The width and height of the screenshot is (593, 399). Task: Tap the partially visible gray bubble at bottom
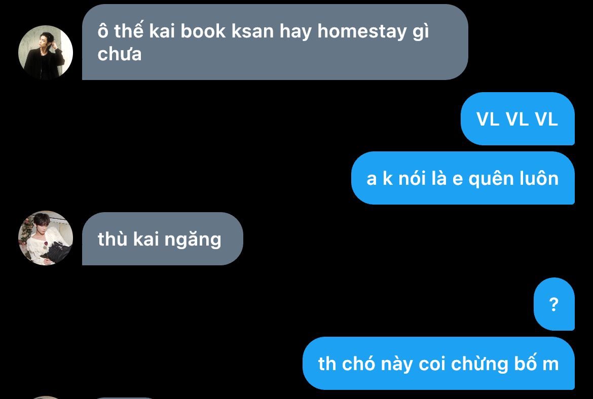pyautogui.click(x=125, y=398)
